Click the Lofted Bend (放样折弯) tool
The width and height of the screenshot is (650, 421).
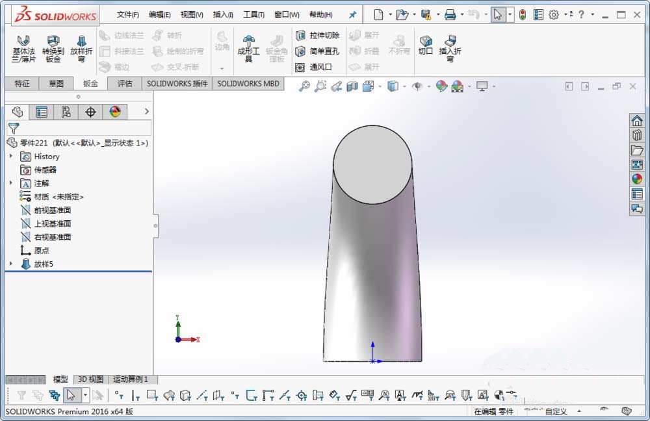point(81,49)
